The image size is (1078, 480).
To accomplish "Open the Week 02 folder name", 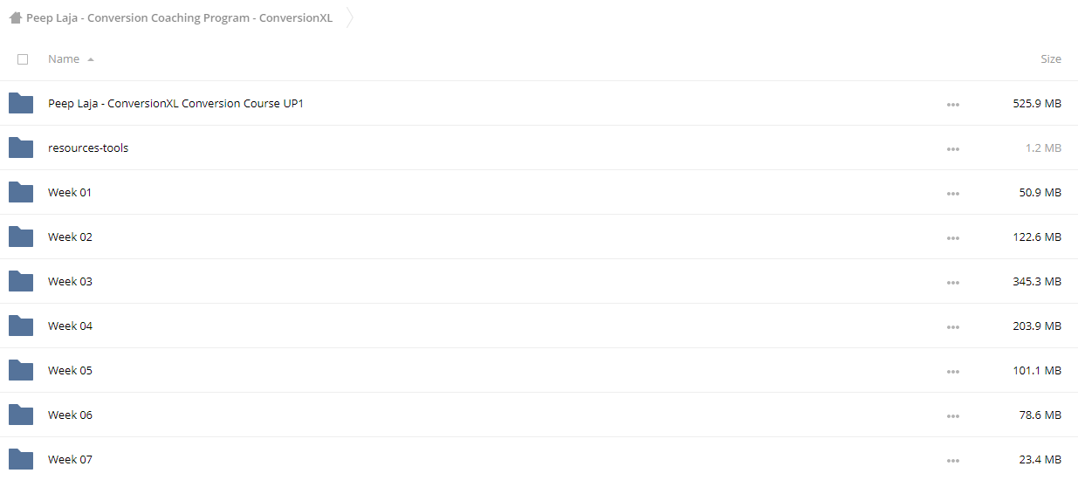I will click(70, 237).
